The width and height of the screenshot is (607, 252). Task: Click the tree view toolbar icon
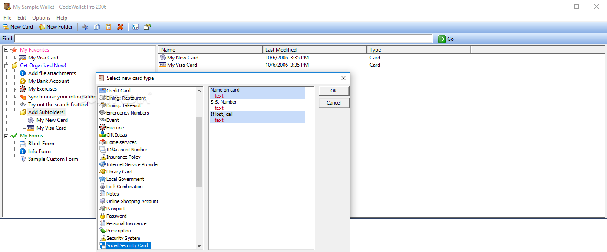(x=135, y=27)
